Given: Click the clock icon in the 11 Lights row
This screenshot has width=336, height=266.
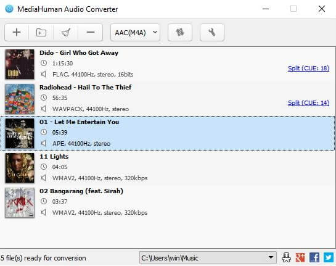Looking at the screenshot, I should [44, 167].
